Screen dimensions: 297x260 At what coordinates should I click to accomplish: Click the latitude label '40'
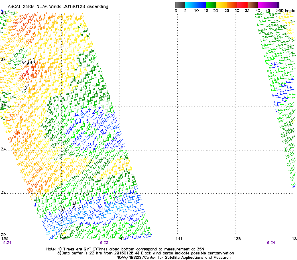[3, 13]
